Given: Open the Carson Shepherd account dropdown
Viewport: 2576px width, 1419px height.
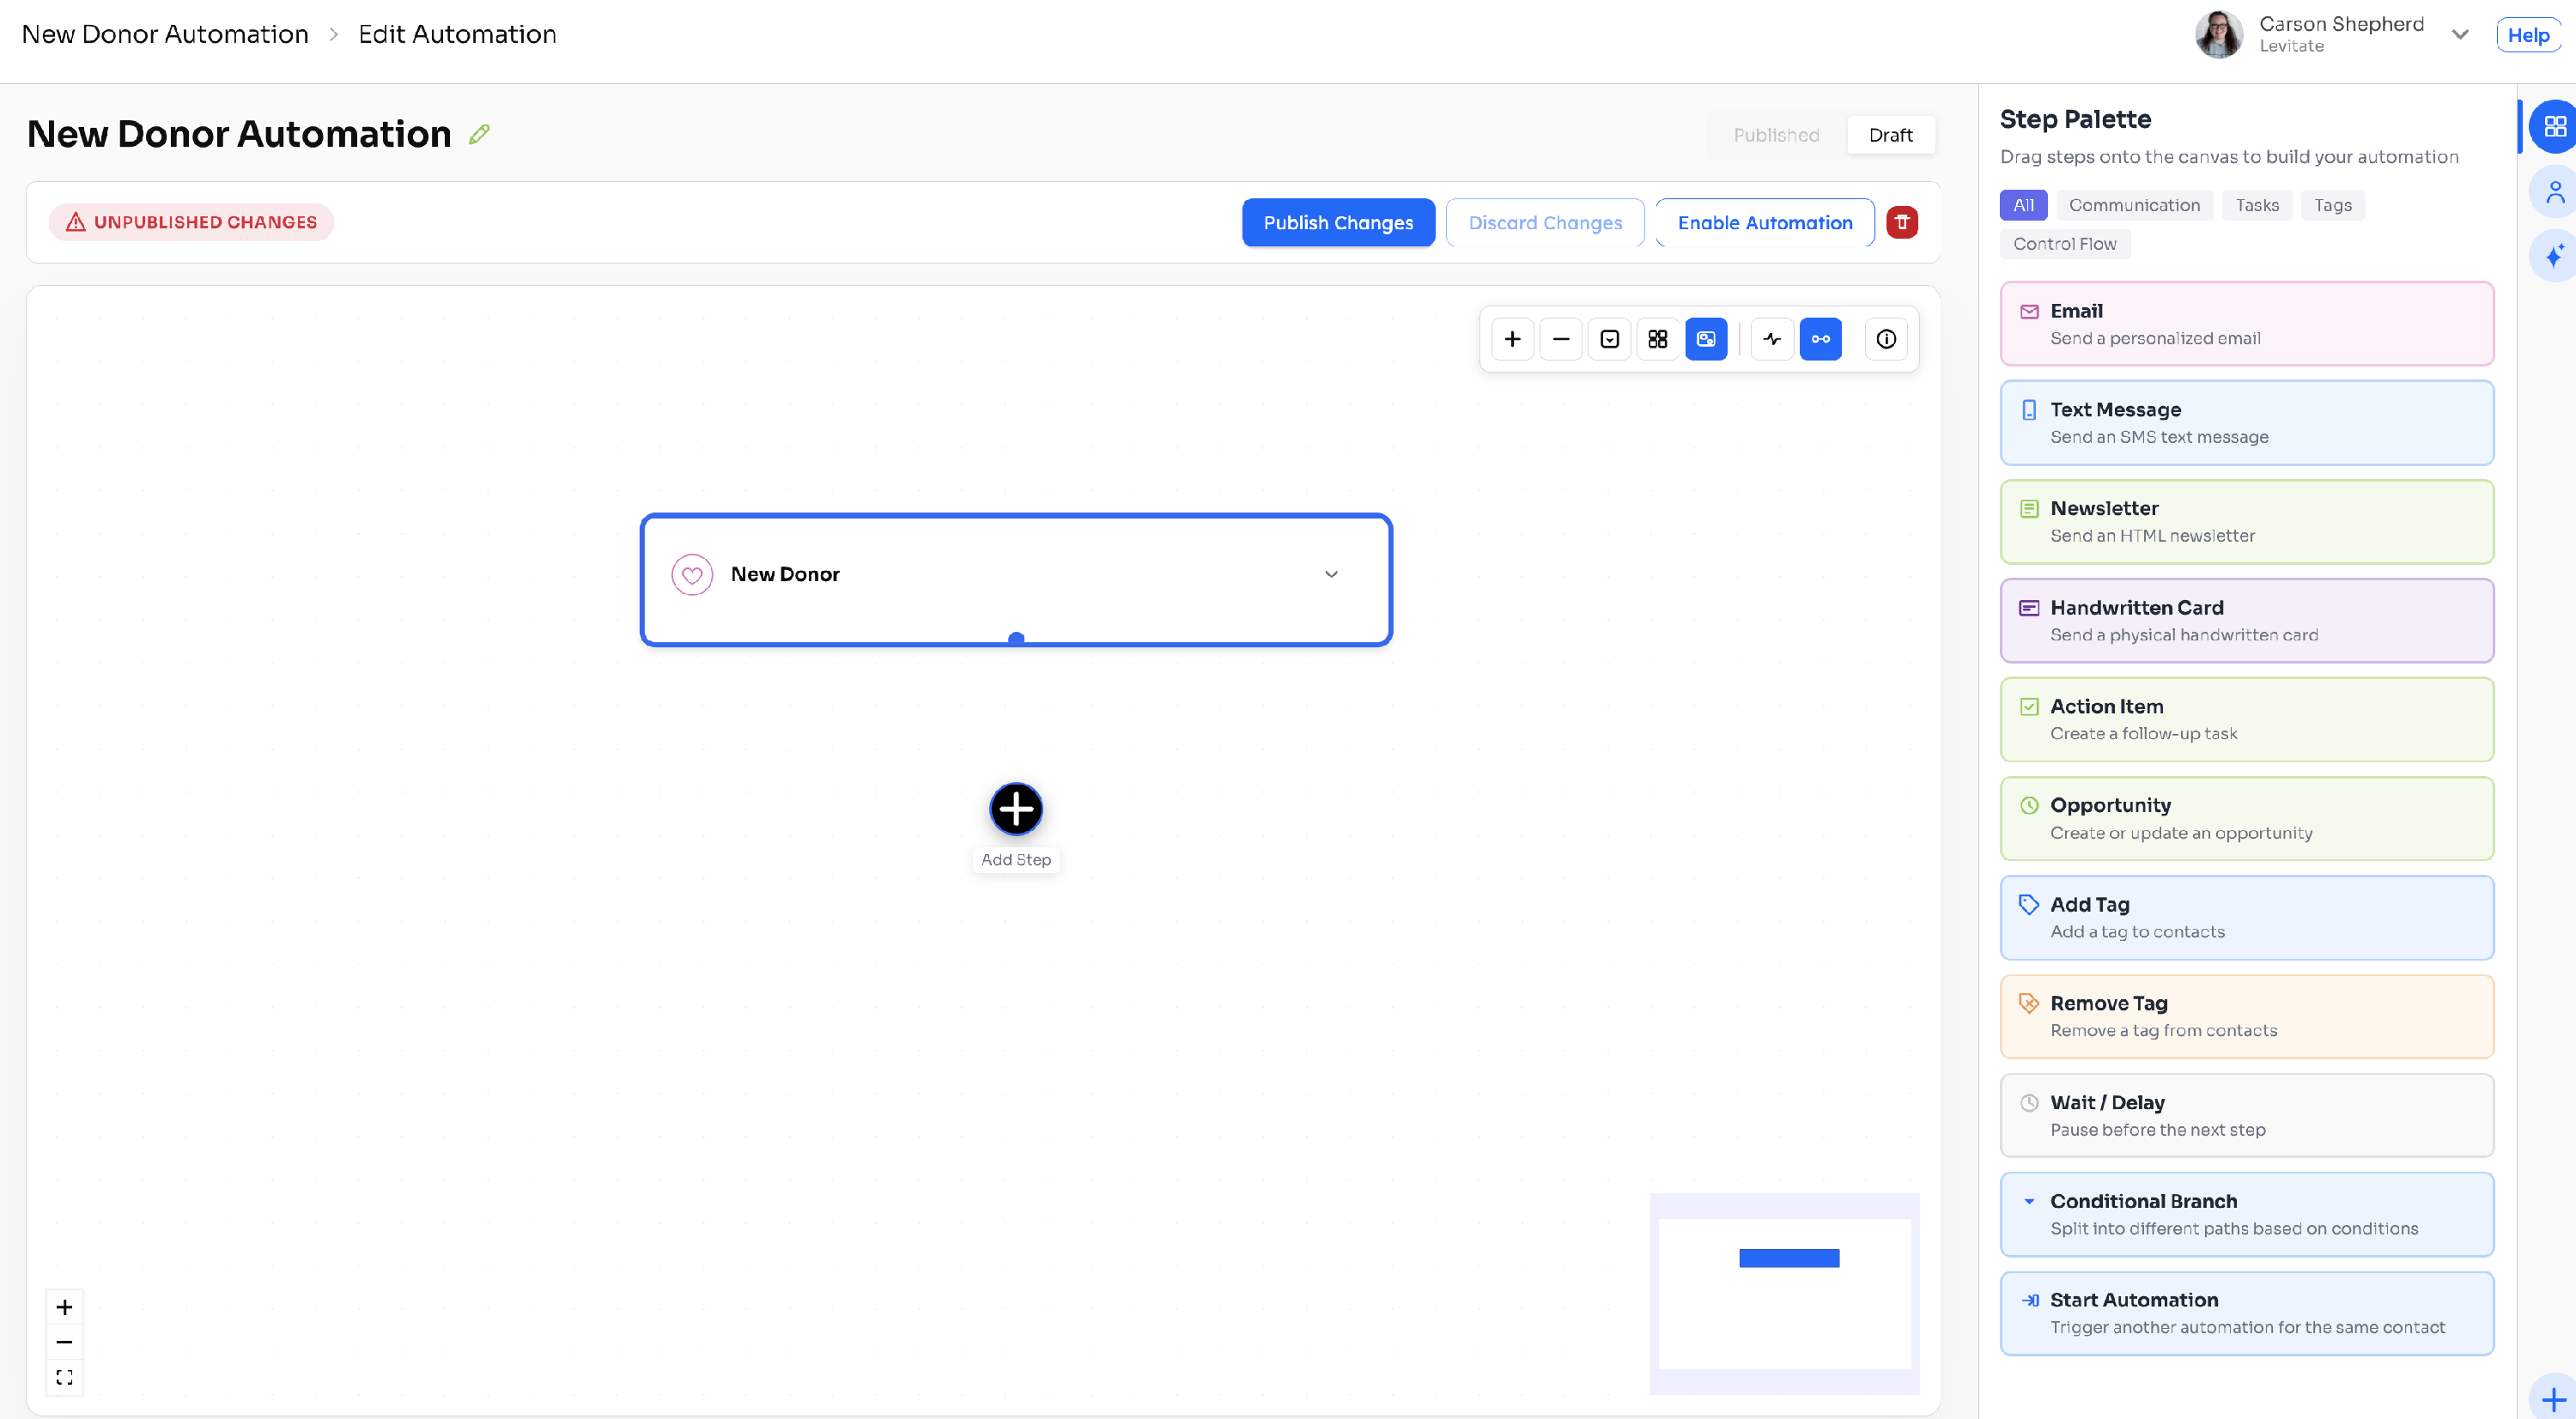Looking at the screenshot, I should (2459, 35).
